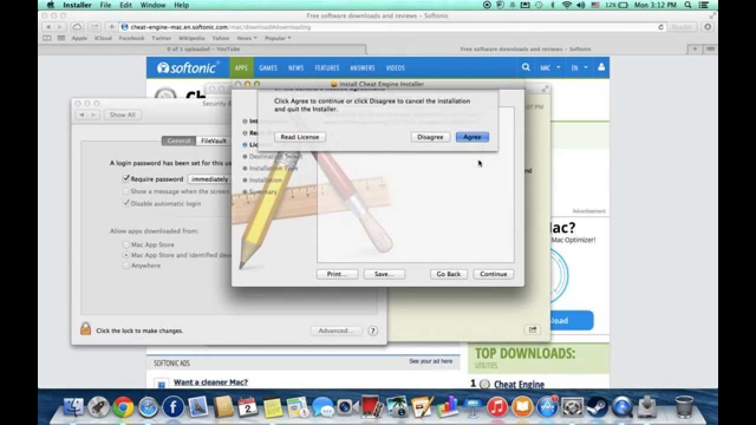Click Continue in installer window
This screenshot has width=756, height=425.
point(493,274)
